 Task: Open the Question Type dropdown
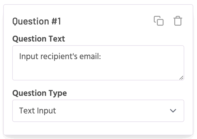[98, 111]
